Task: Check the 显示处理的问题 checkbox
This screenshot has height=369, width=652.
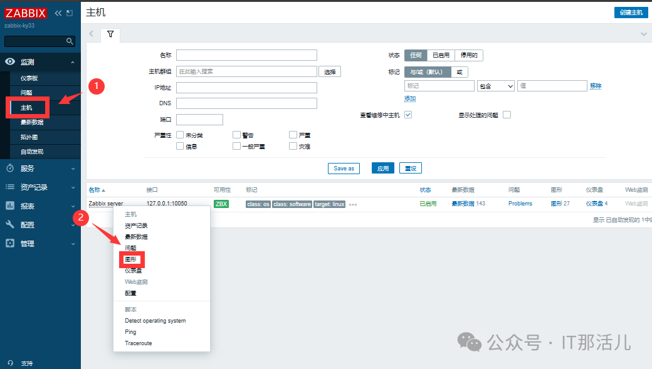Action: (x=507, y=115)
